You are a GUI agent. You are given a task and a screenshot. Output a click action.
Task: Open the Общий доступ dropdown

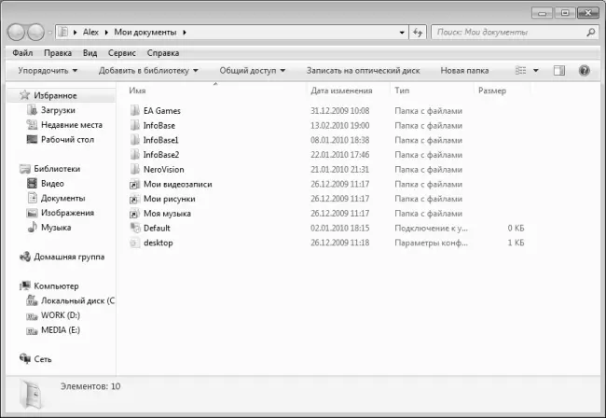tap(253, 70)
